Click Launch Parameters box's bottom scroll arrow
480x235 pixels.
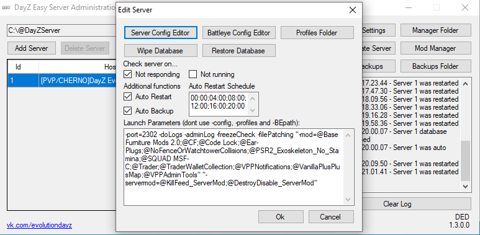coord(348,200)
